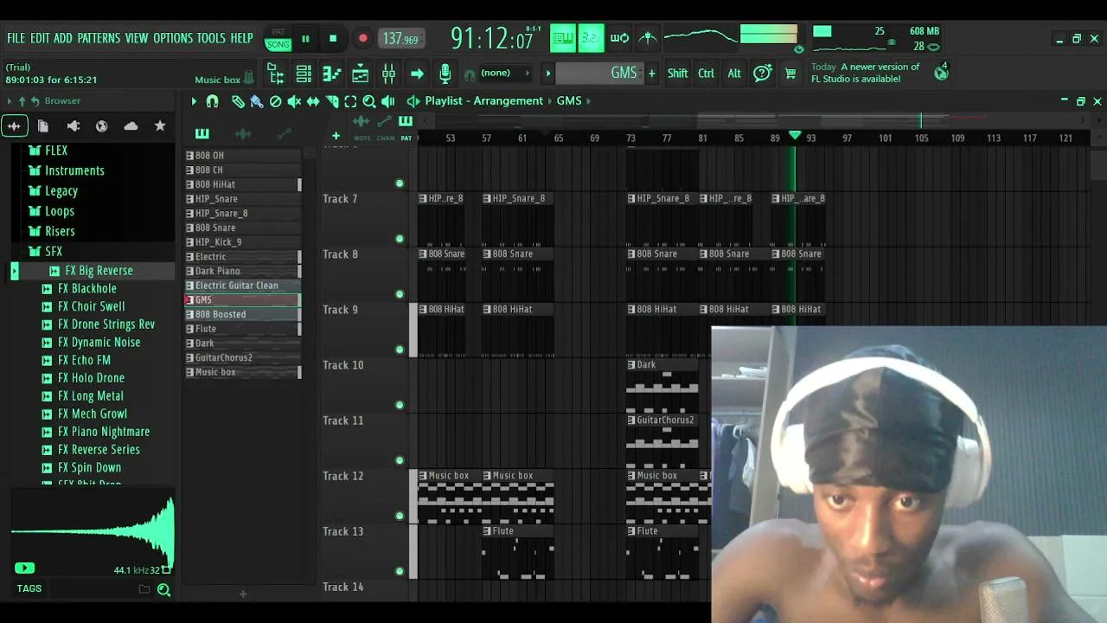Toggle typing keyboard to piano
1107x623 pixels.
pyautogui.click(x=563, y=38)
